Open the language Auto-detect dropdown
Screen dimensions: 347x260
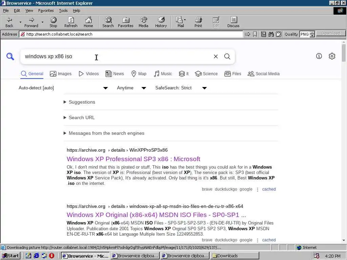click(x=63, y=88)
